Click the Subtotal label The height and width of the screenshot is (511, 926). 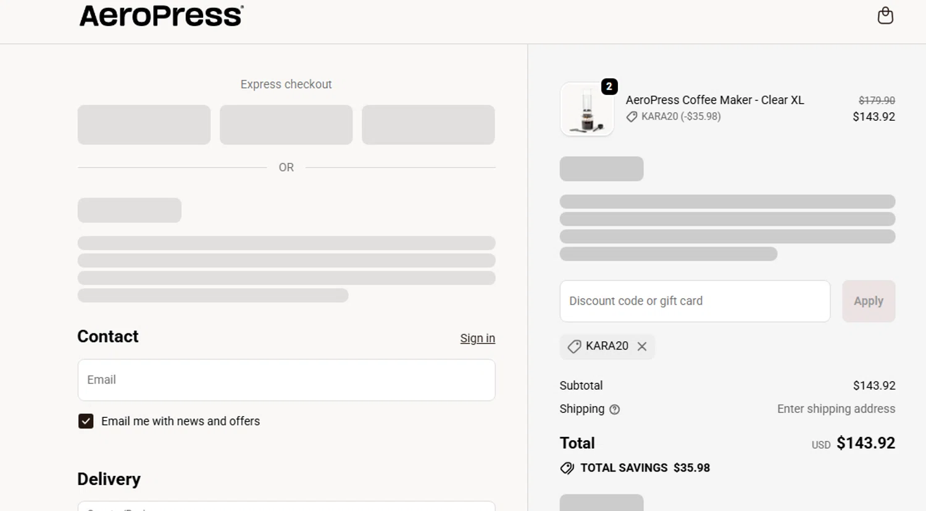581,386
